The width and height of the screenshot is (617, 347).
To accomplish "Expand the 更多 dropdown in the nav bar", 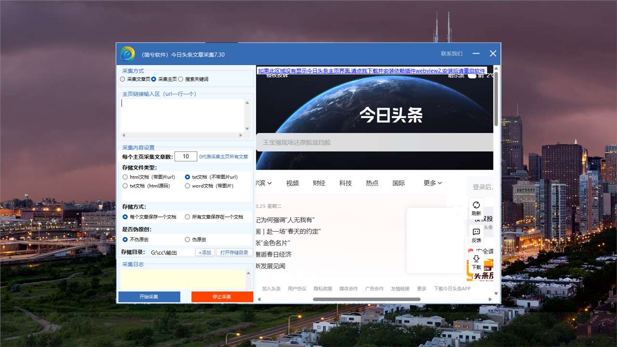I will click(x=432, y=183).
